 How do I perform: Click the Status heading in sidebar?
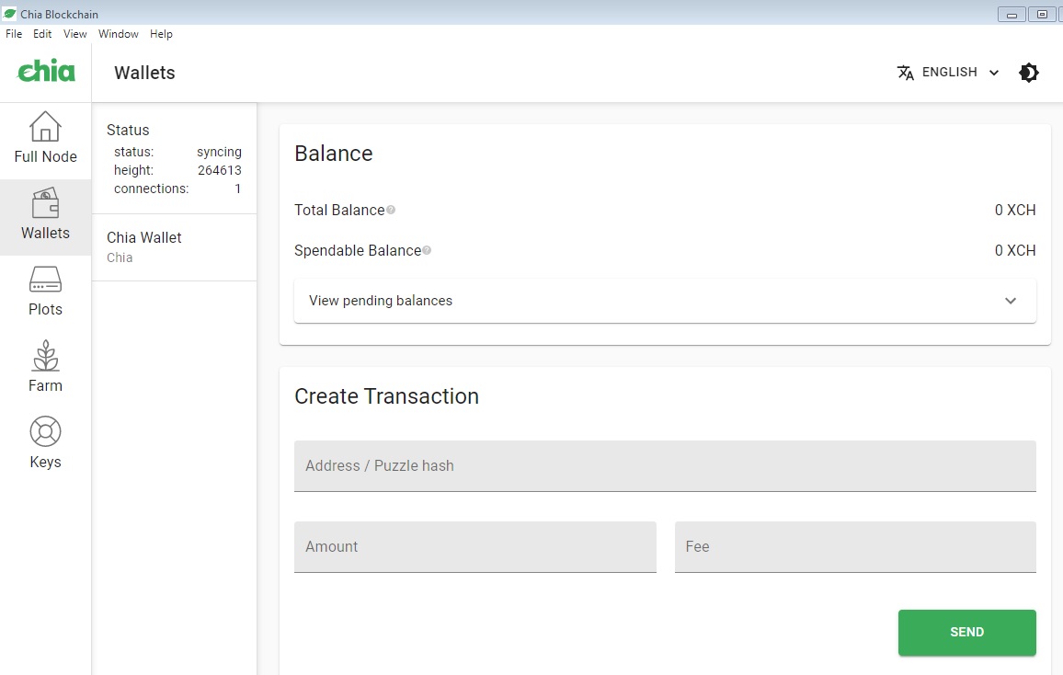tap(128, 130)
